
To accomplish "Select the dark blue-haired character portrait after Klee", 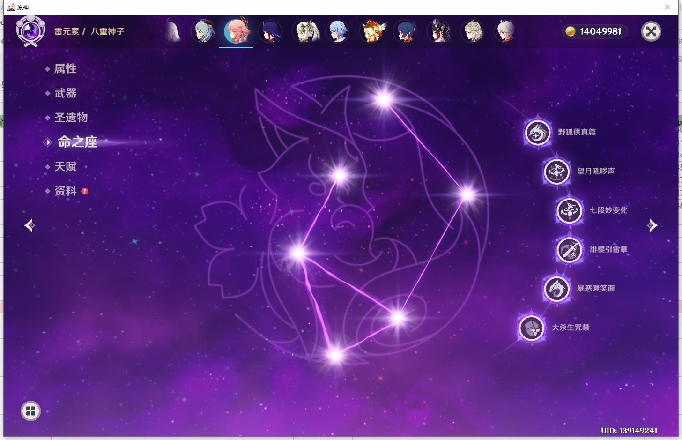I will point(405,31).
